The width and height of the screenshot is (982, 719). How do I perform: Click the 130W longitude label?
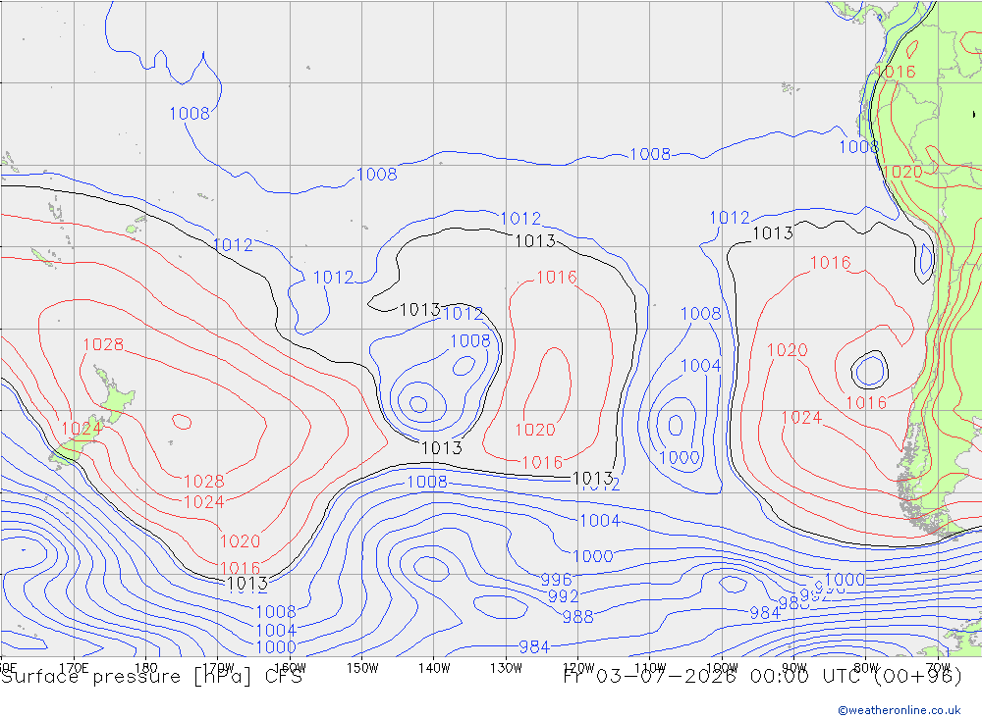coord(506,668)
